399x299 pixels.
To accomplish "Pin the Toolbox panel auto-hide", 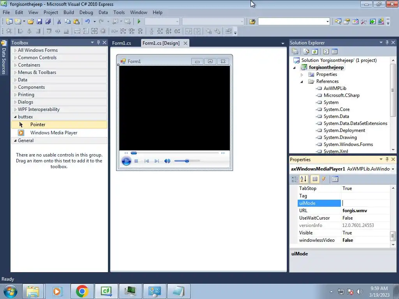I will [99, 42].
